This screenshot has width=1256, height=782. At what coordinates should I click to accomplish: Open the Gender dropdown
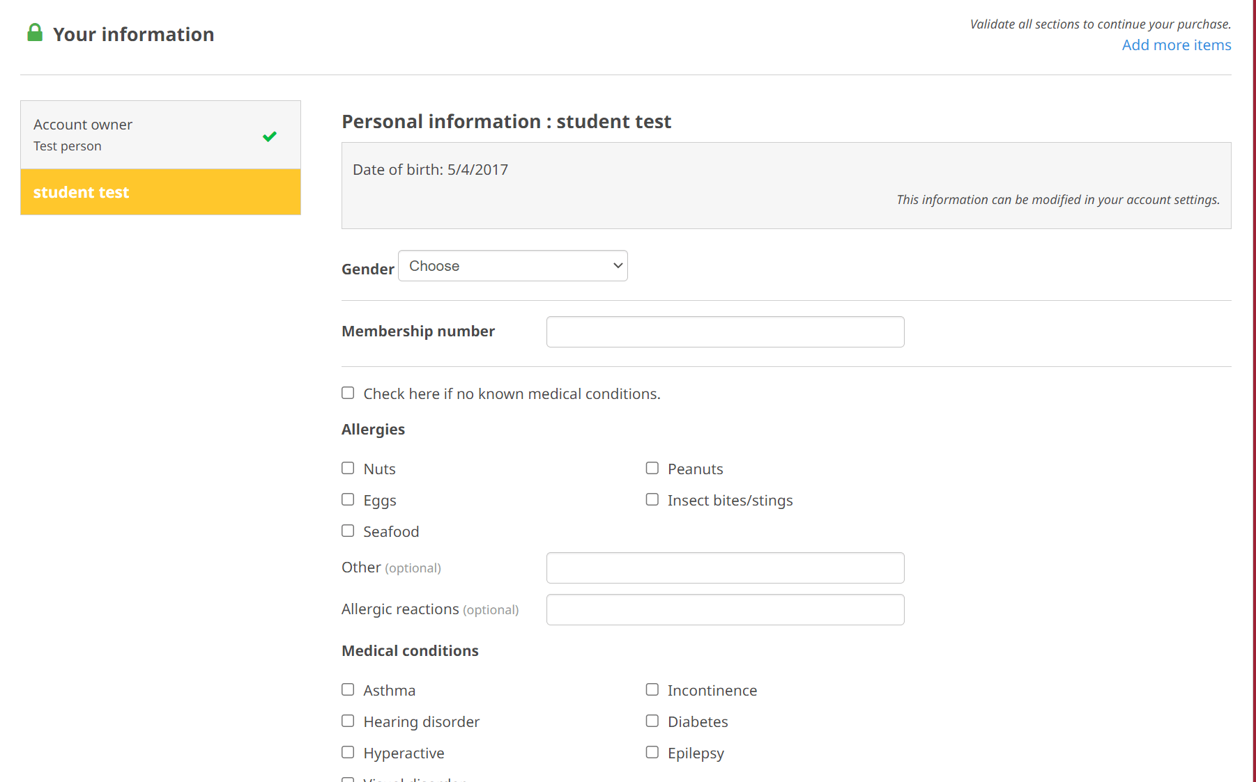[x=512, y=265]
